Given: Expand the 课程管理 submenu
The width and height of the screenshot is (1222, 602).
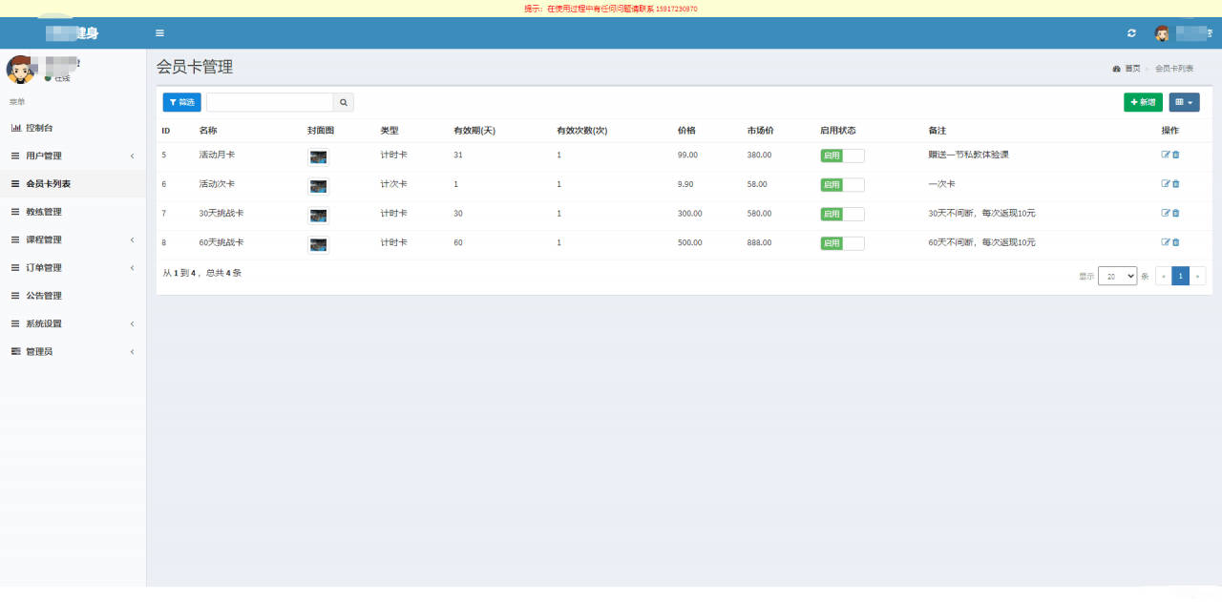Looking at the screenshot, I should [73, 239].
